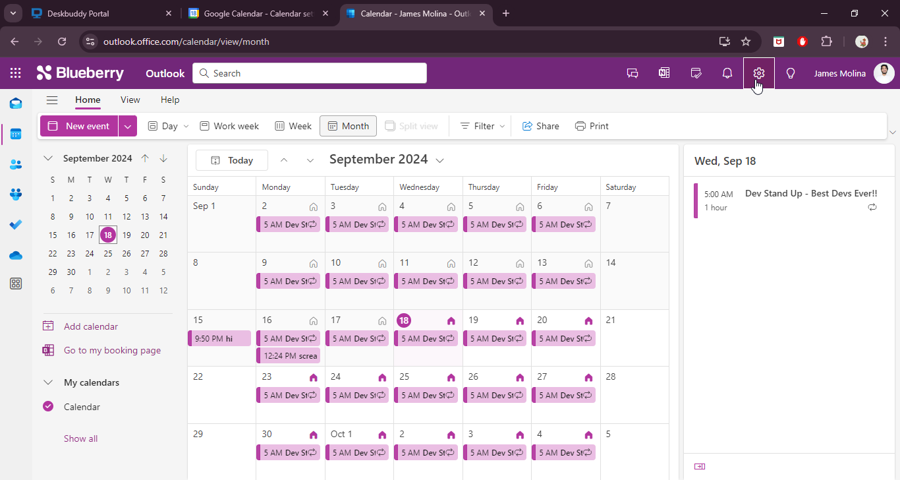900x480 pixels.
Task: Open the notifications bell
Action: click(x=727, y=73)
